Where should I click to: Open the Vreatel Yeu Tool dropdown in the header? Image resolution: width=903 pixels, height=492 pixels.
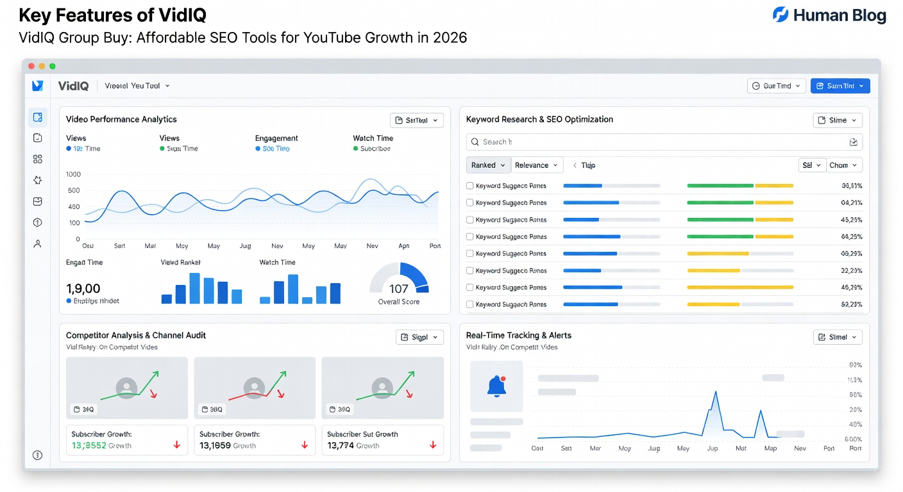[137, 86]
